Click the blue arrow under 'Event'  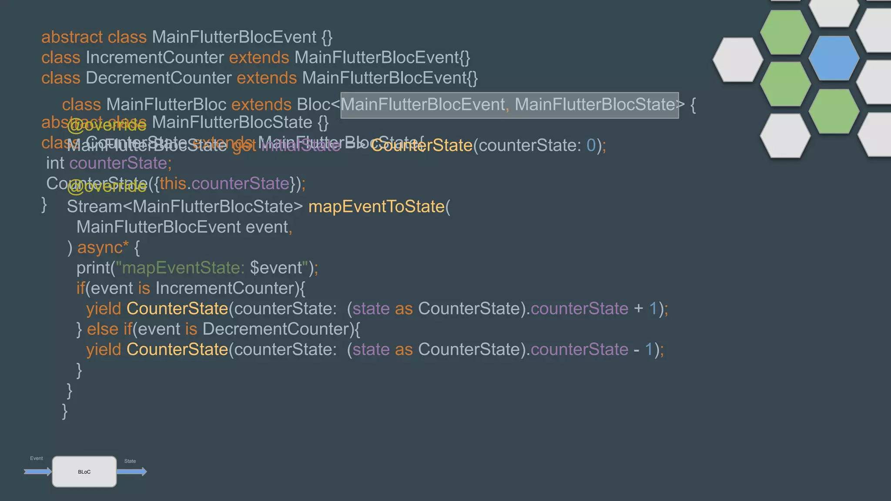click(38, 472)
